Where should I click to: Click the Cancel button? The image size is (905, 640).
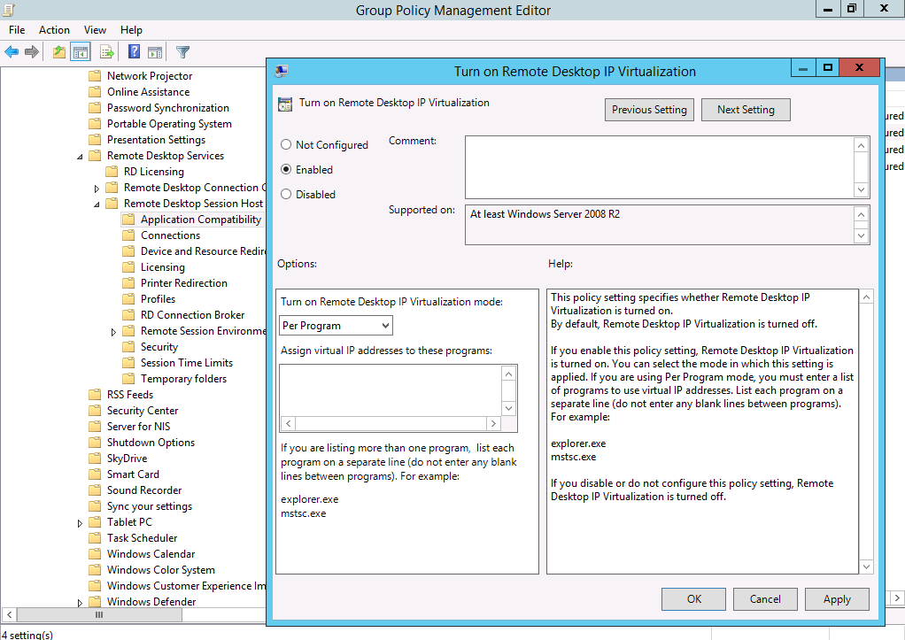pyautogui.click(x=765, y=599)
